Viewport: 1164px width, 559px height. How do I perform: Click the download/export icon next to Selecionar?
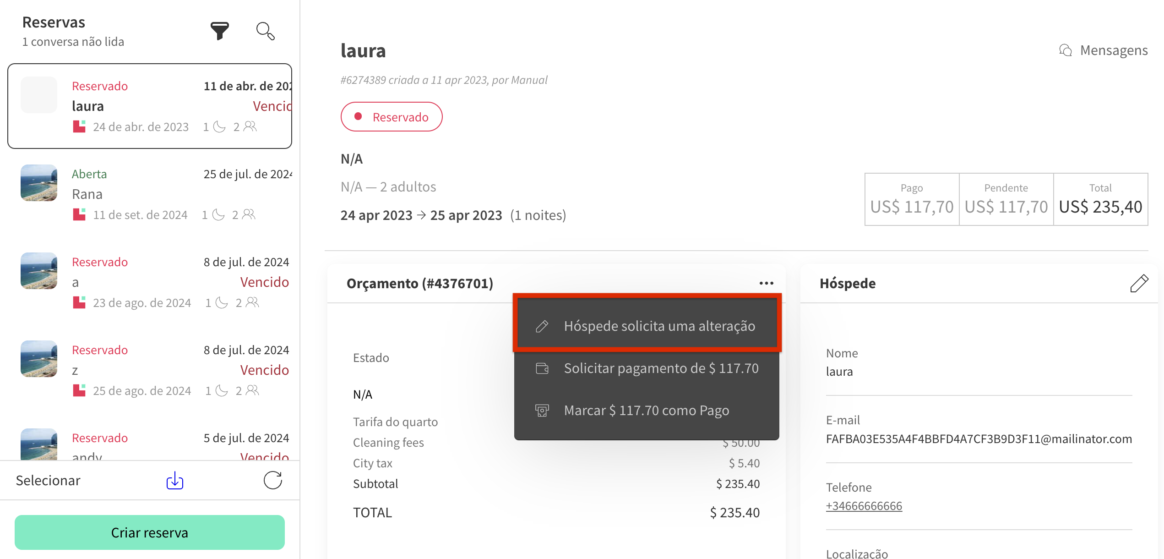(174, 480)
